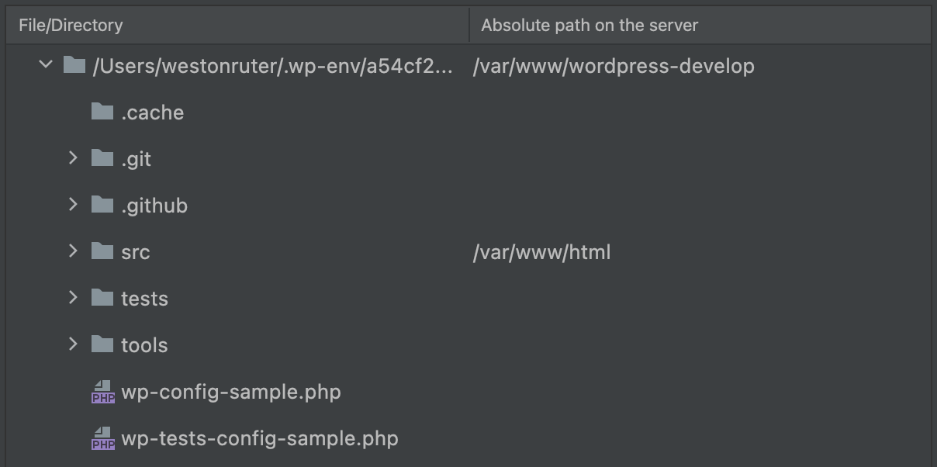
Task: Expand the .github folder chevron
Action: coord(73,205)
